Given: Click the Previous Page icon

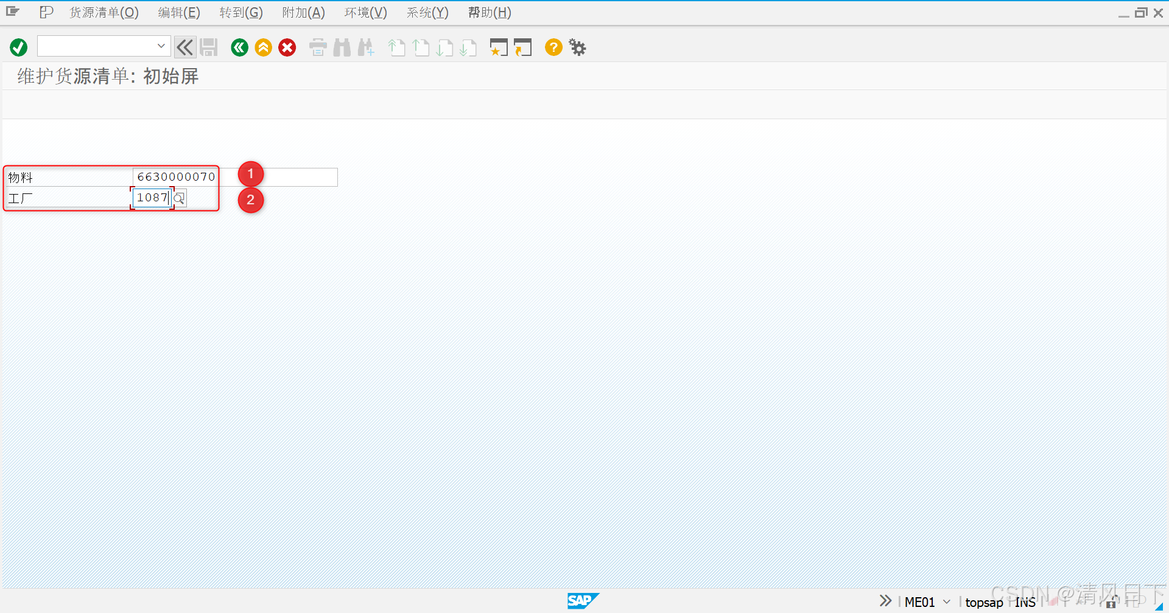Looking at the screenshot, I should 421,47.
